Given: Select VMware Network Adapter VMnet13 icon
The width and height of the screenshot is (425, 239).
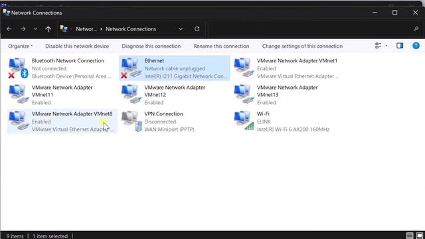Looking at the screenshot, I should (x=244, y=94).
